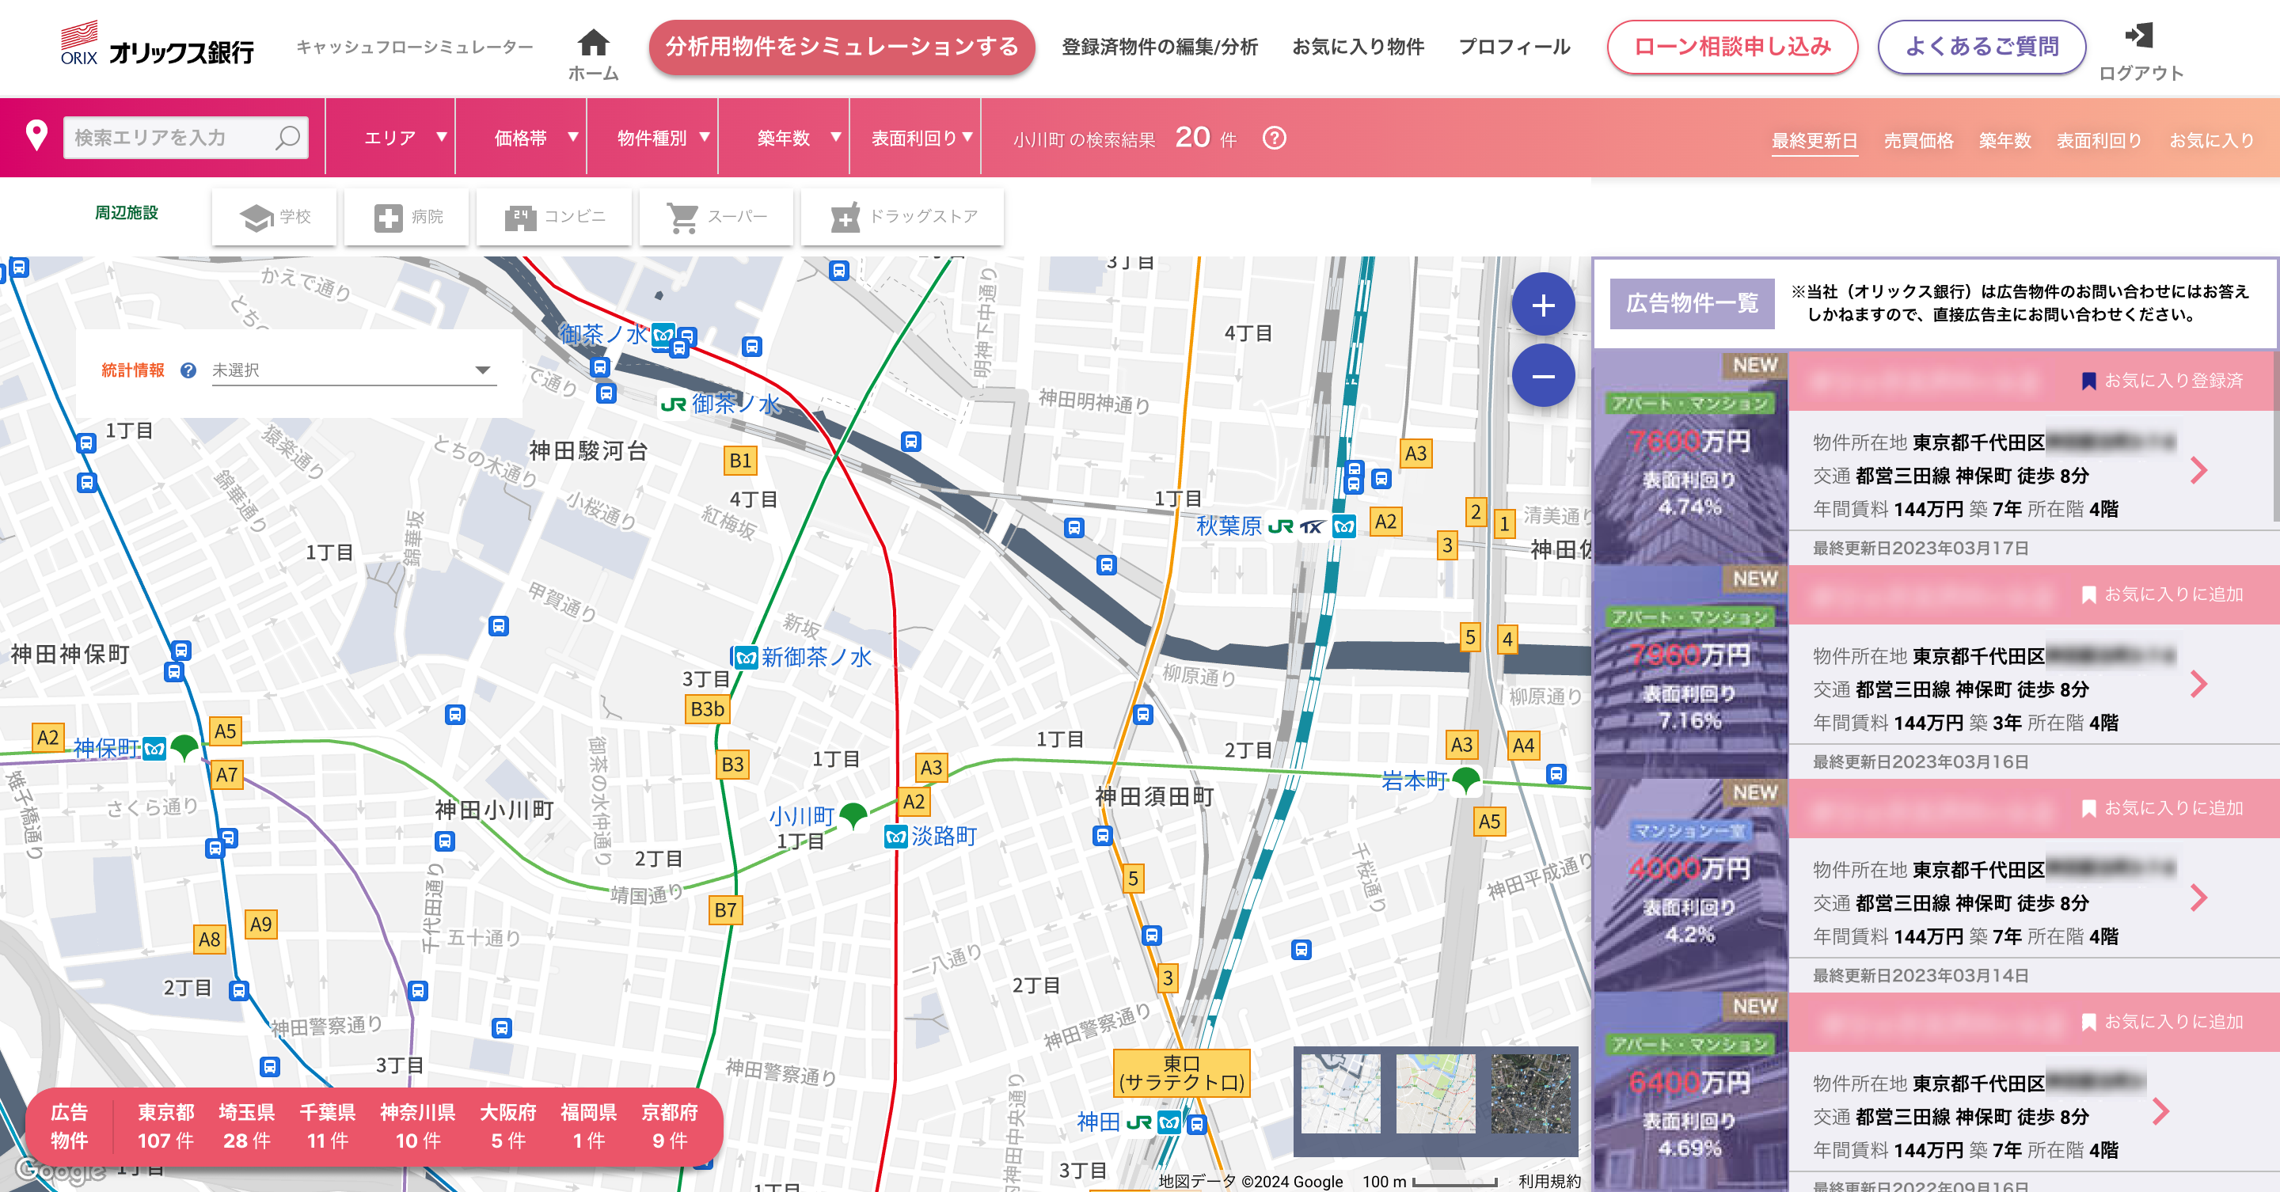This screenshot has width=2280, height=1192.
Task: Zoom in the map with plus button
Action: (x=1543, y=306)
